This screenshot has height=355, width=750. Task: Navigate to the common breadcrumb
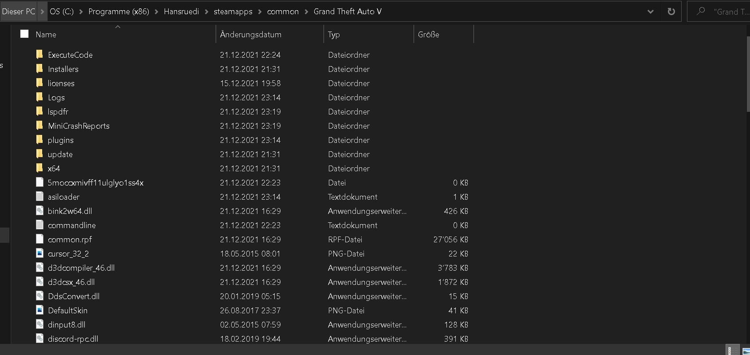(x=283, y=12)
